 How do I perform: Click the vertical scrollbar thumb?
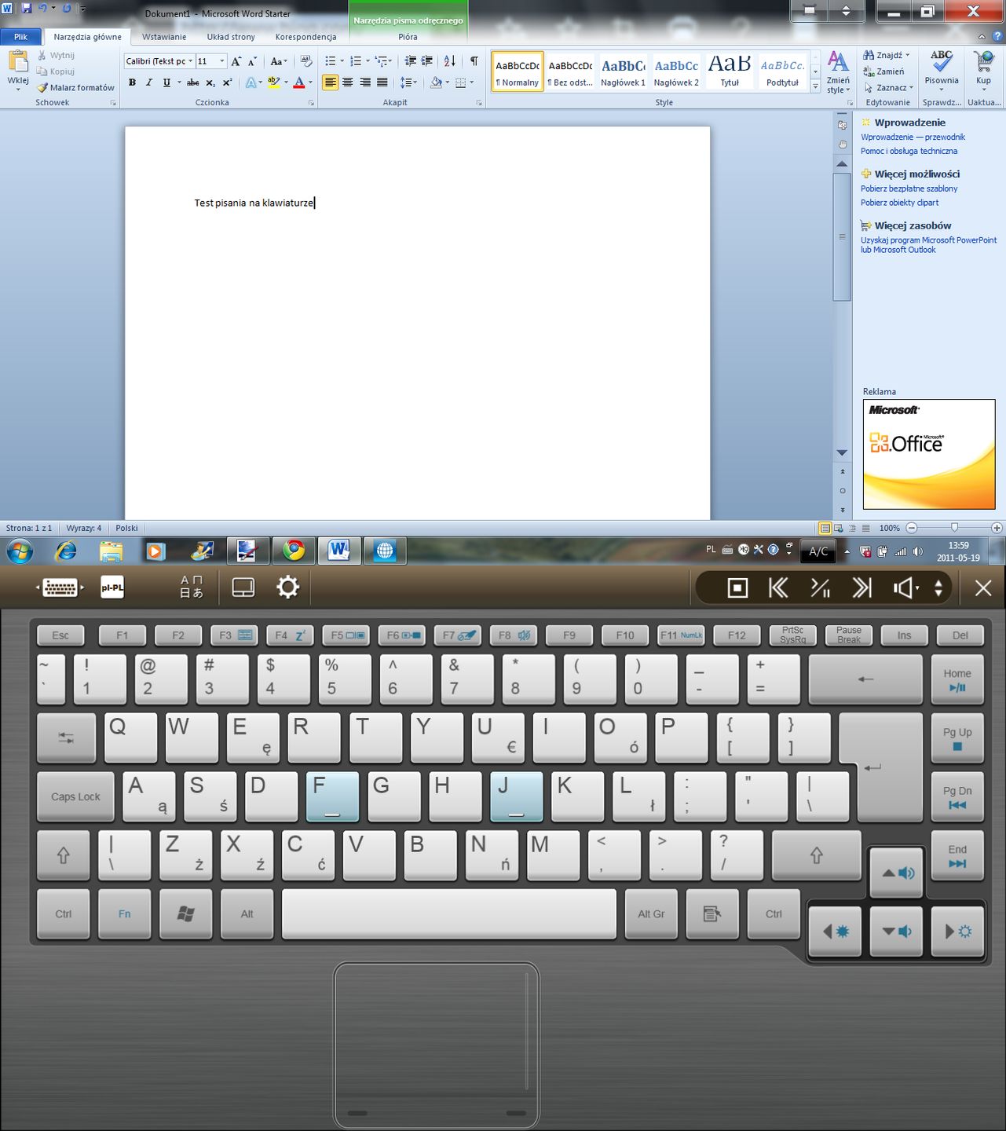[x=842, y=236]
